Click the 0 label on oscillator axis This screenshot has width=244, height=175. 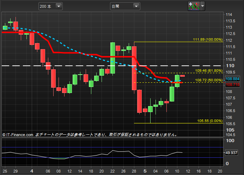(x=227, y=163)
